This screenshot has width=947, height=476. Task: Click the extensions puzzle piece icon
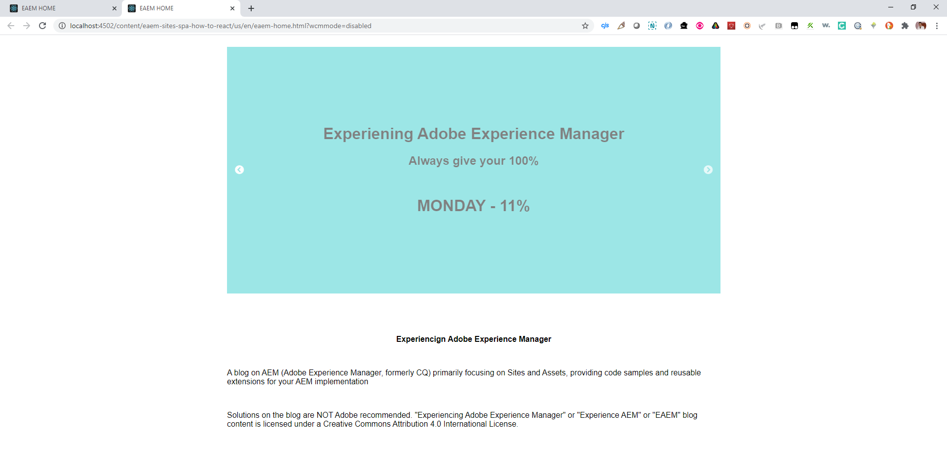click(x=905, y=26)
